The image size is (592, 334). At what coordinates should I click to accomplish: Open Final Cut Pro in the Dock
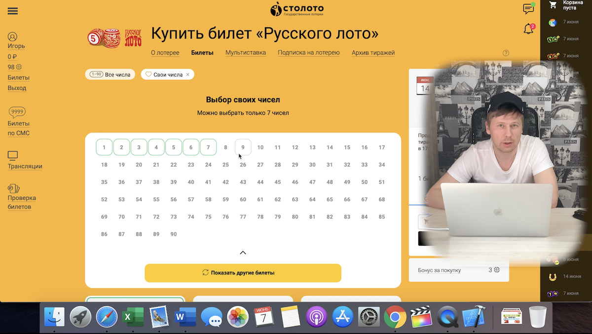click(421, 316)
